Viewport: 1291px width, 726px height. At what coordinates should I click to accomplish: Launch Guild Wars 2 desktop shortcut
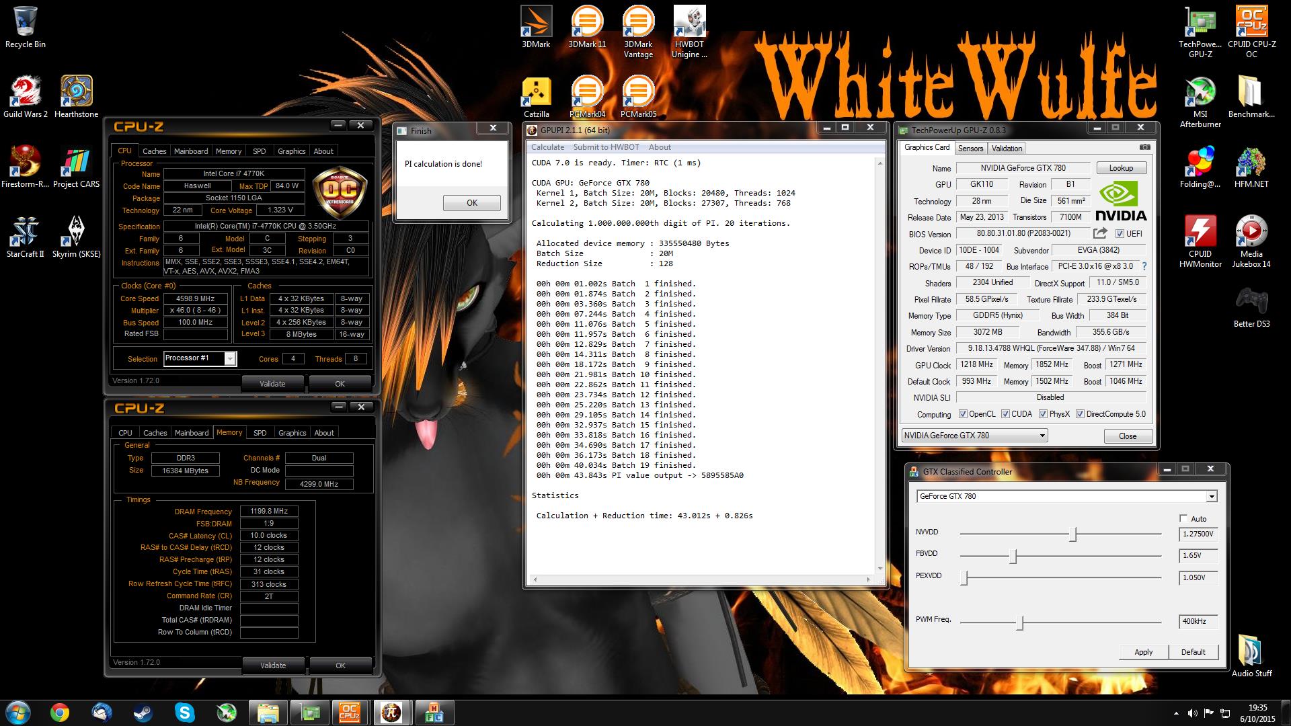pyautogui.click(x=26, y=97)
